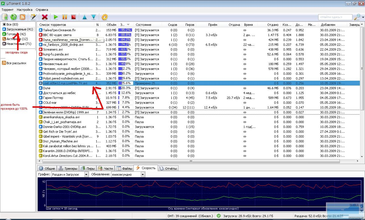Image resolution: width=365 pixels, height=220 pixels.
Task: Click the Create New Torrent wand icon
Action: [33, 17]
